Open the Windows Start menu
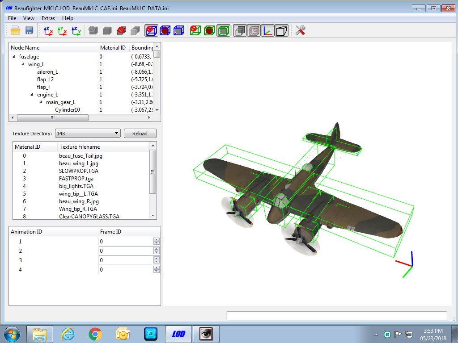This screenshot has height=343, width=458. (x=12, y=334)
